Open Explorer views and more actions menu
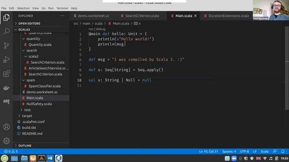Screen dimensions: 289x162 [62, 16]
